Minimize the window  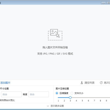coord(104,3)
